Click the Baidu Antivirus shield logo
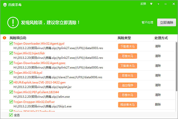 pyautogui.click(x=5, y=5)
